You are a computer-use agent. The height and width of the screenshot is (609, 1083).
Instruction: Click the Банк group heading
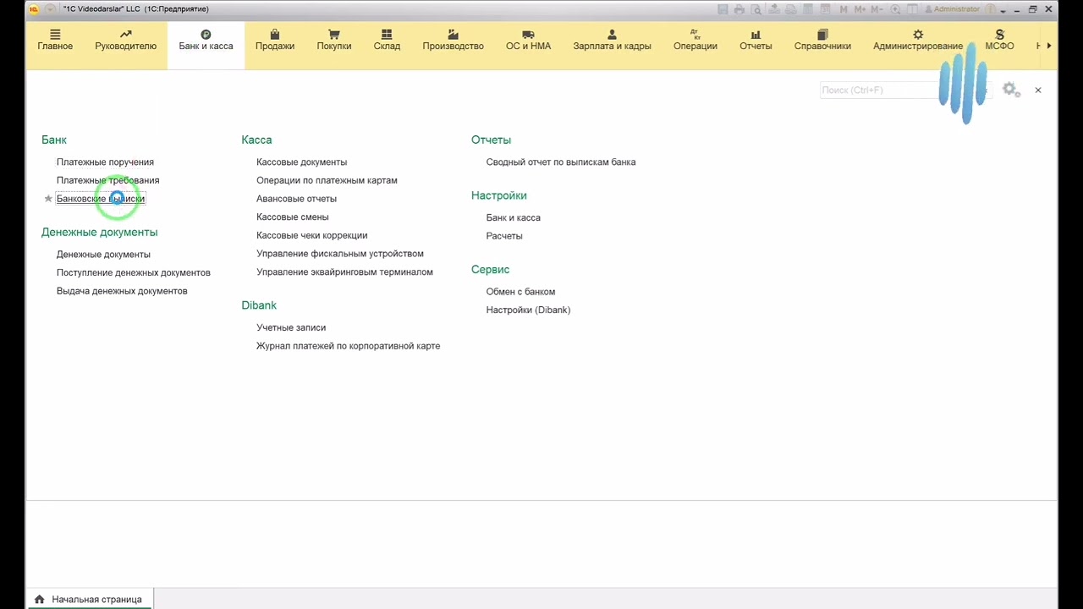[54, 140]
